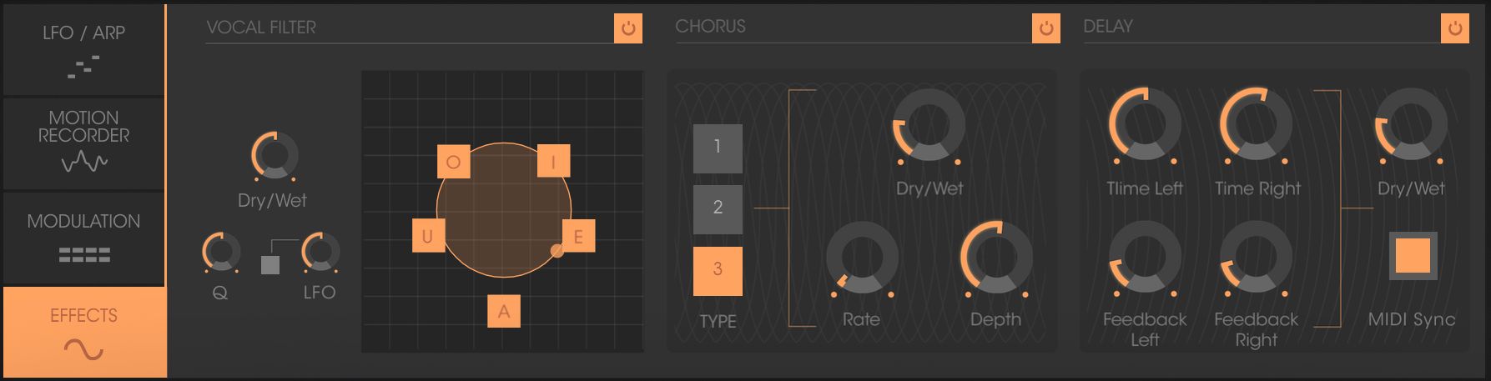1491x381 pixels.
Task: Click the Chorus Dry/Wet knob
Action: 929,125
